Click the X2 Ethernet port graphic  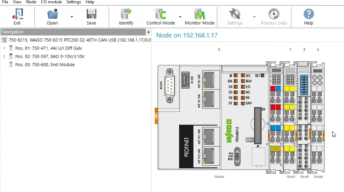(x=208, y=99)
